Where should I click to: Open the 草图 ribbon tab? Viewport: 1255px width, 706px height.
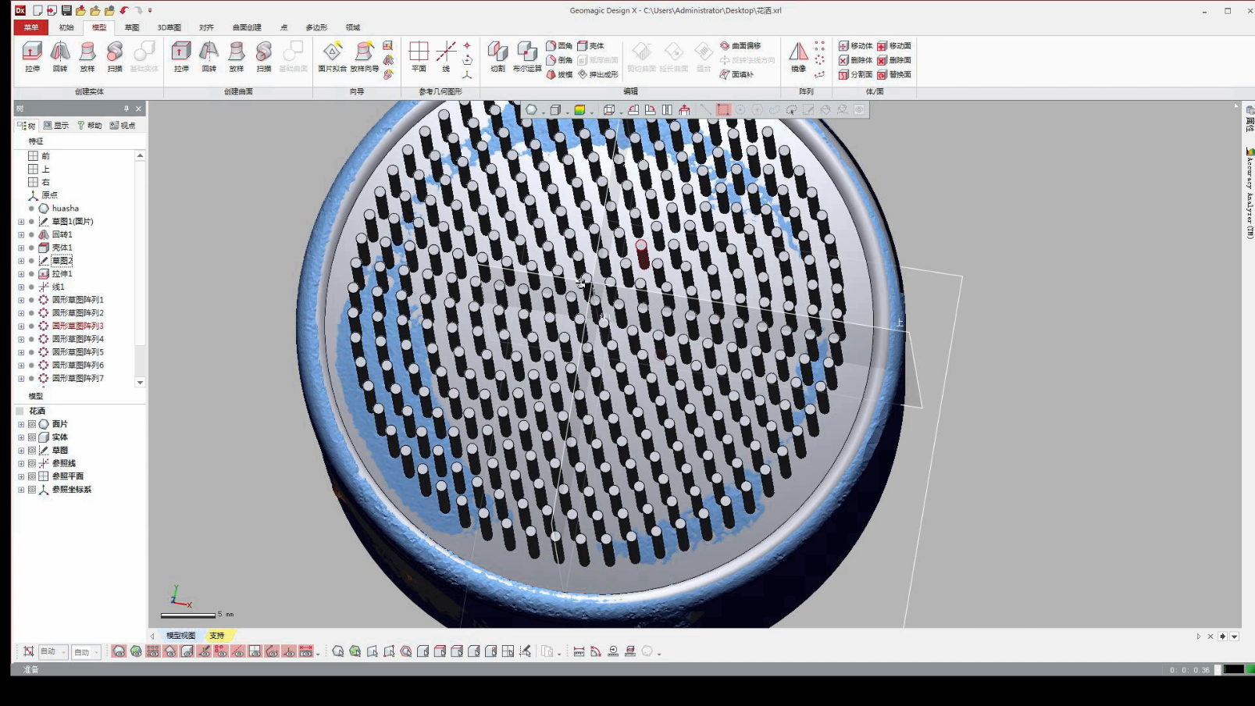pos(132,27)
